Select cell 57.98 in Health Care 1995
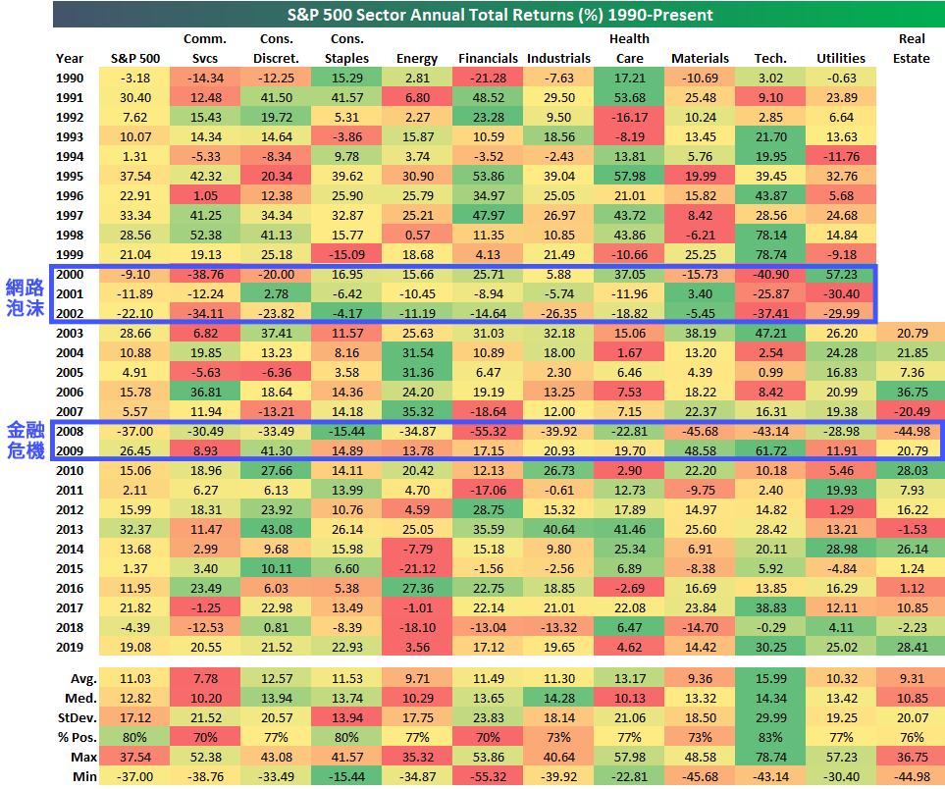Image resolution: width=945 pixels, height=789 pixels. (629, 176)
